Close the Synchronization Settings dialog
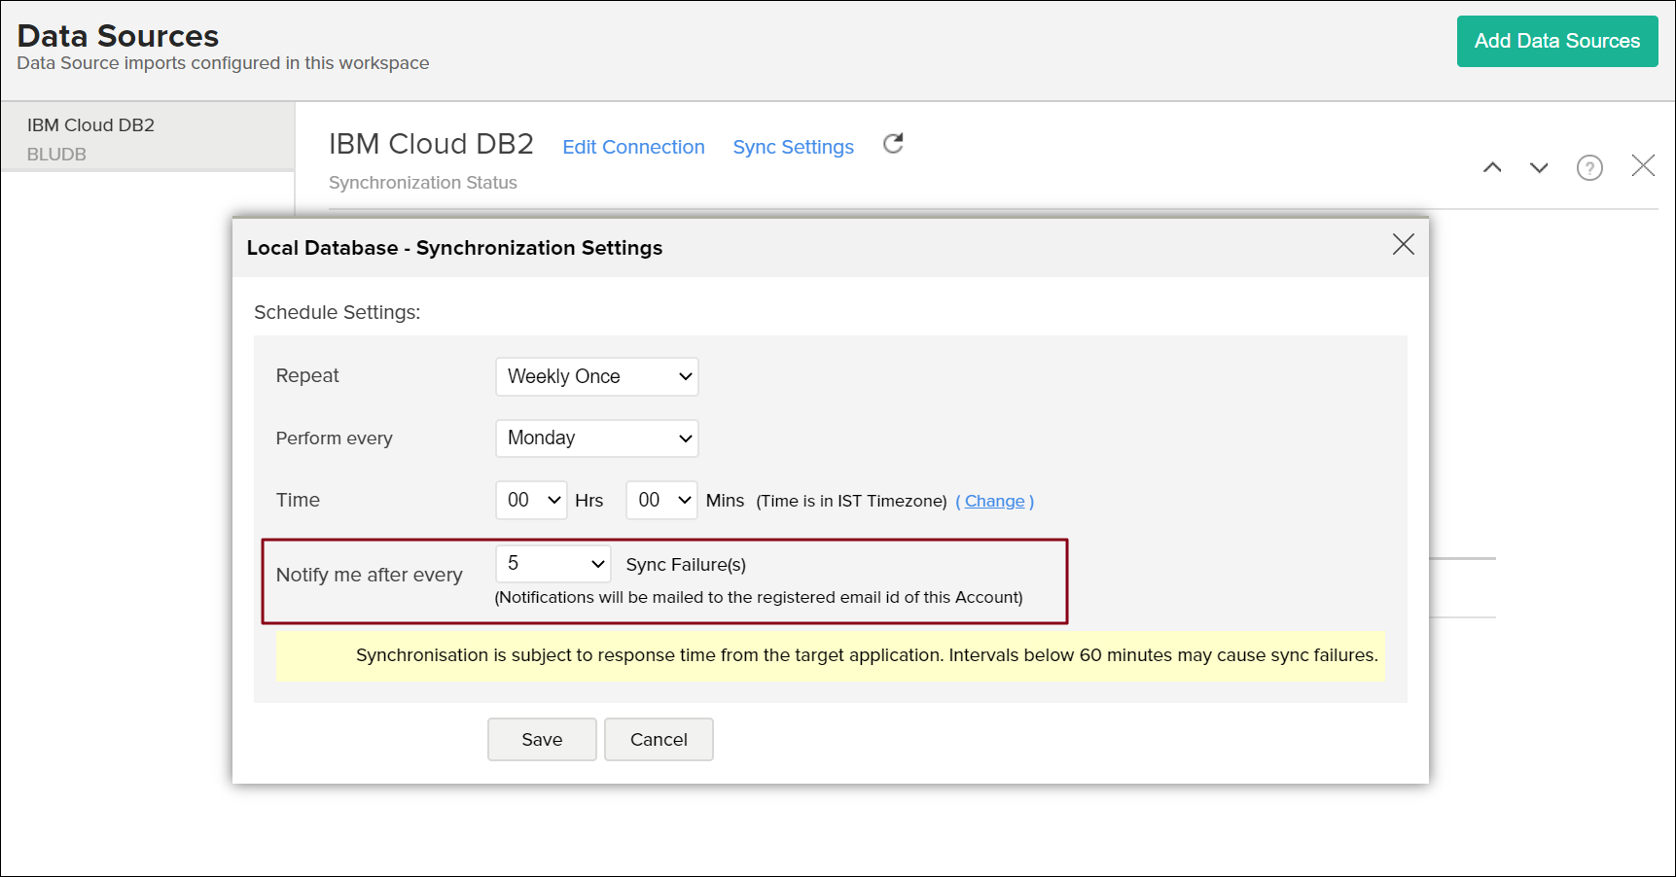Image resolution: width=1676 pixels, height=877 pixels. point(1402,244)
